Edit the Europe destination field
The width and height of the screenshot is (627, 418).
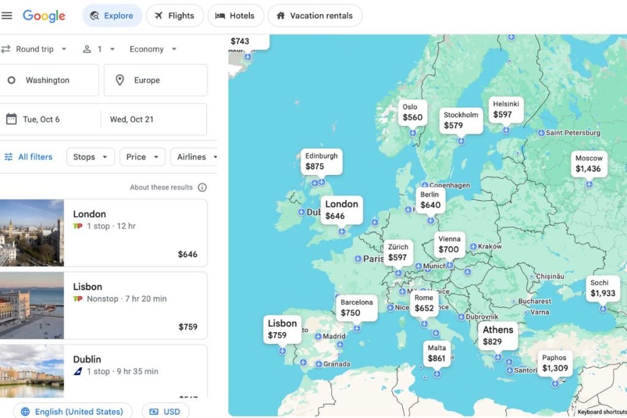[x=156, y=80]
